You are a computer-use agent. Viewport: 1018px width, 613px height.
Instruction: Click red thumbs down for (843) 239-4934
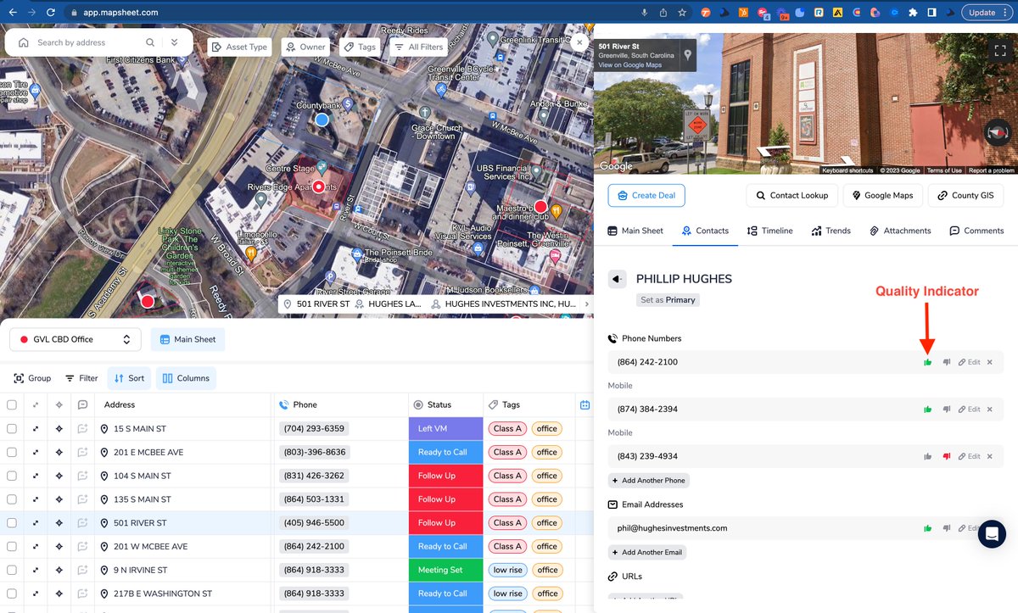947,456
